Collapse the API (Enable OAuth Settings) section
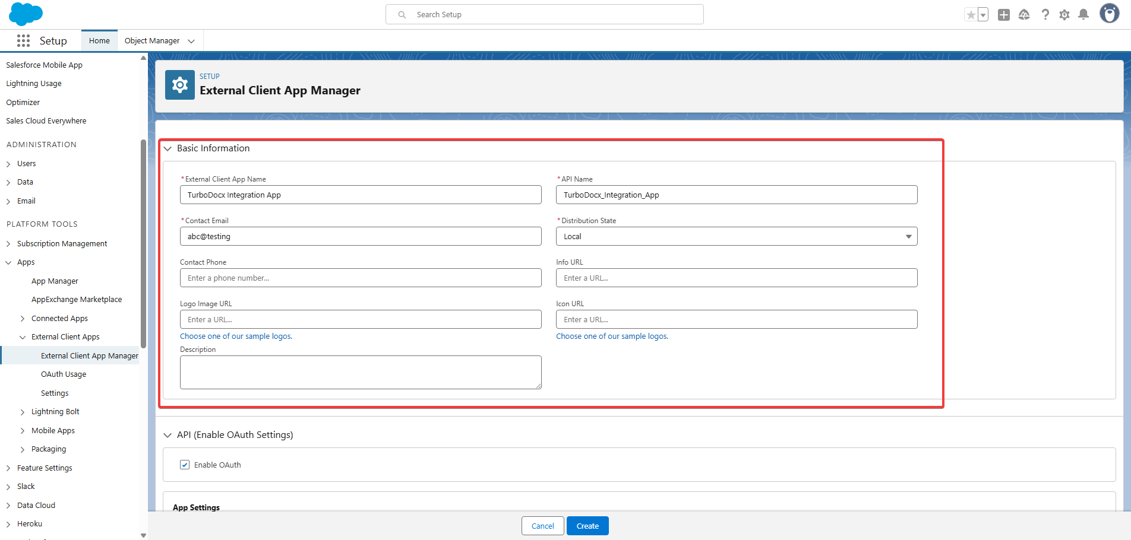The image size is (1131, 540). pos(168,435)
